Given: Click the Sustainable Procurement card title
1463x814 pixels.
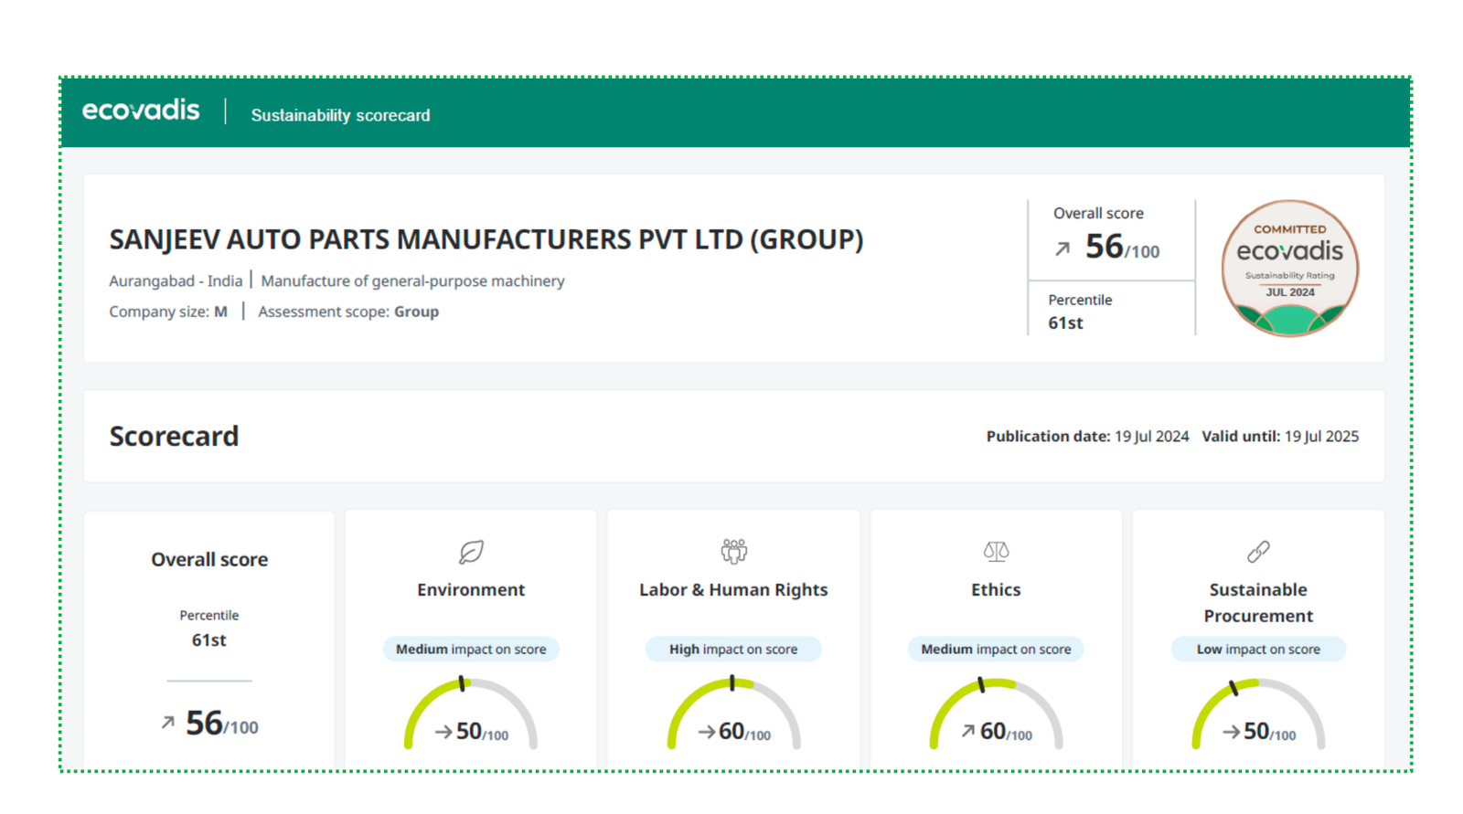Looking at the screenshot, I should 1258,603.
